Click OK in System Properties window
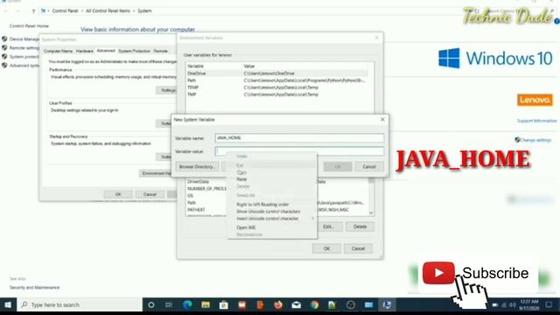This screenshot has height=315, width=560. point(118,194)
